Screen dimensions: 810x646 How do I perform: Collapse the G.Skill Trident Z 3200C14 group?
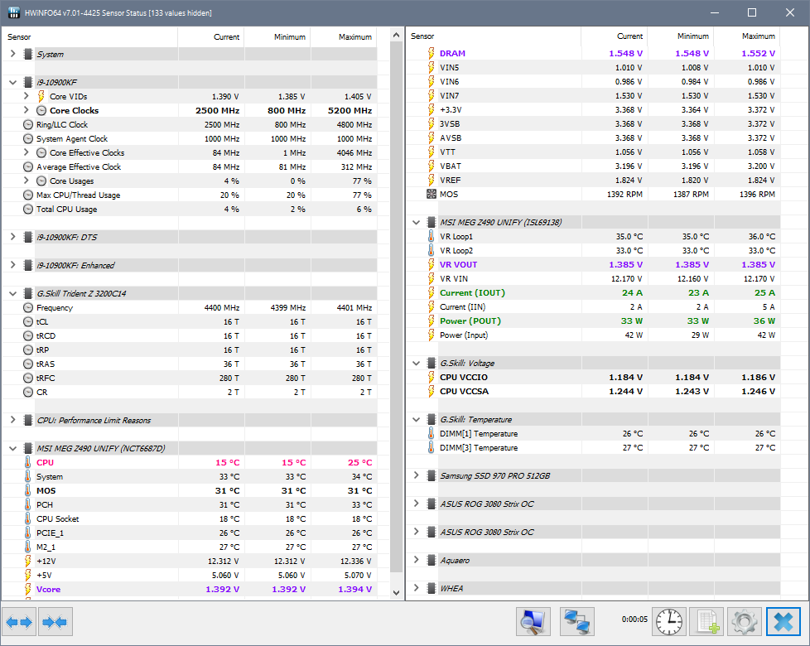[13, 293]
